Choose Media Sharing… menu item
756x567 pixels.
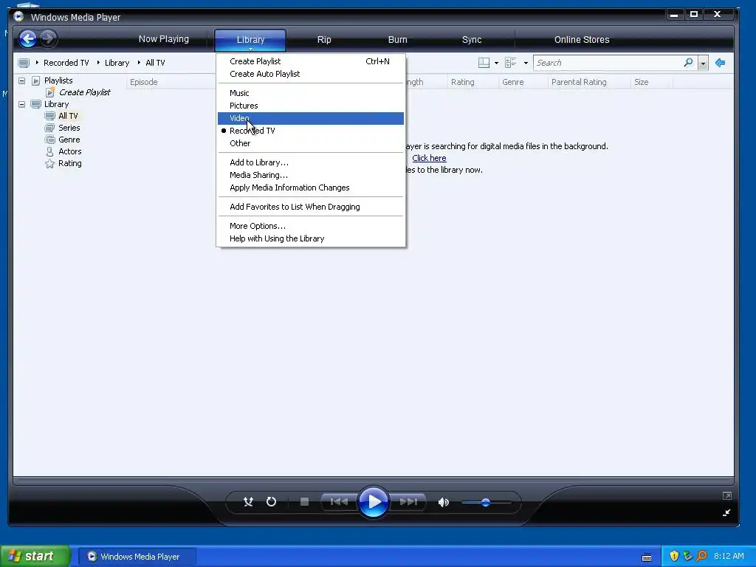point(311,175)
